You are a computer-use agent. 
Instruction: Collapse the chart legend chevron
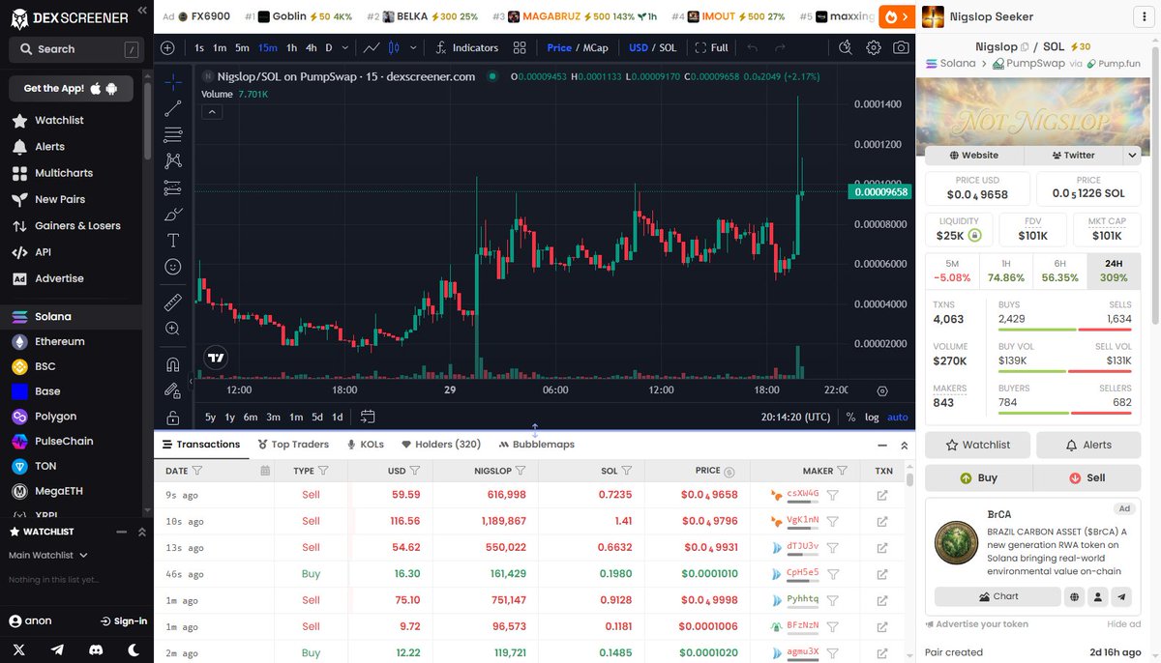(212, 112)
